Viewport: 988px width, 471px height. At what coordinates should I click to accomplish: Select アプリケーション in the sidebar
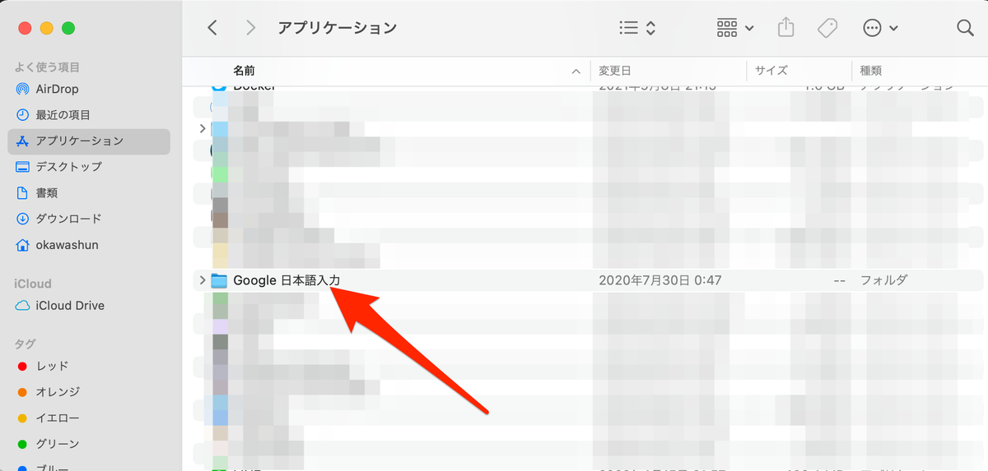[x=89, y=141]
